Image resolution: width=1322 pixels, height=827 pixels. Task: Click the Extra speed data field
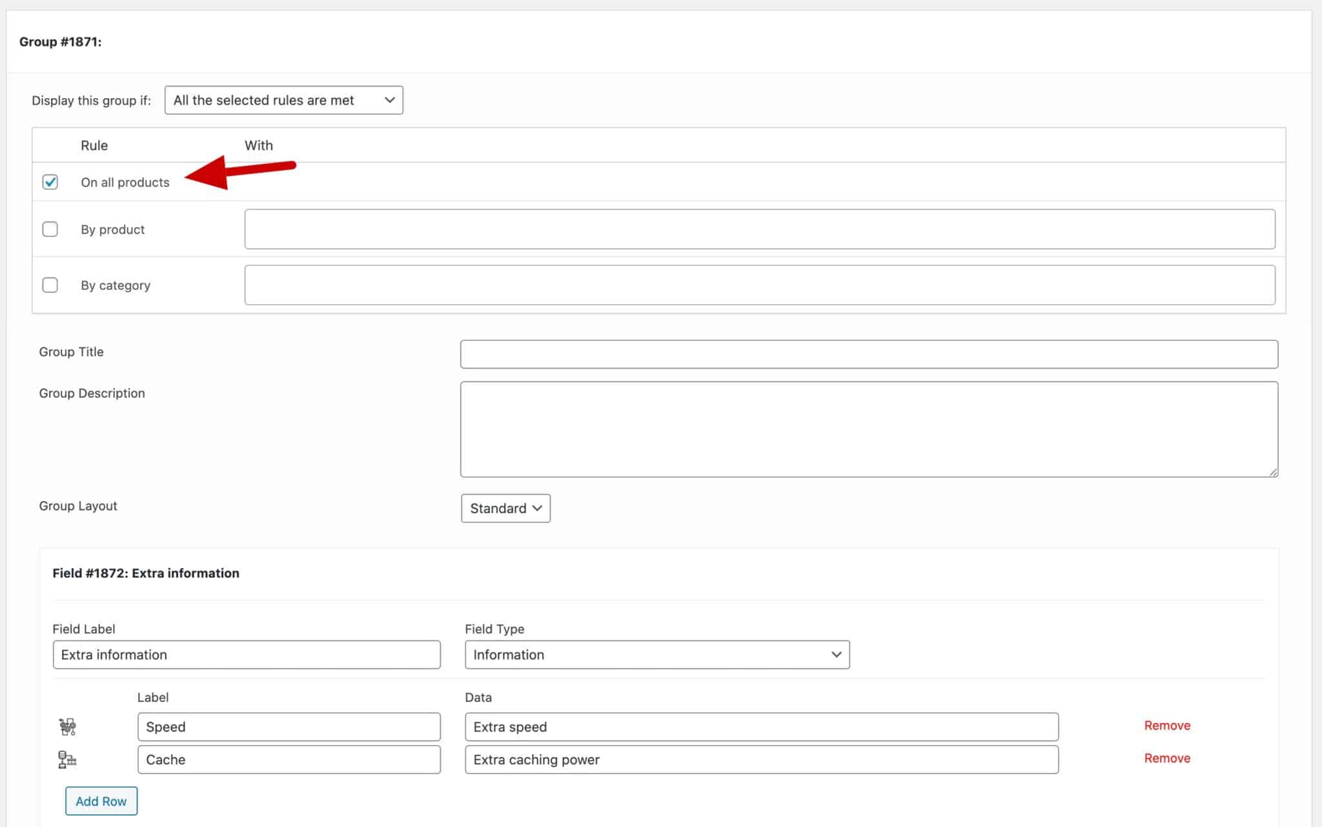761,727
